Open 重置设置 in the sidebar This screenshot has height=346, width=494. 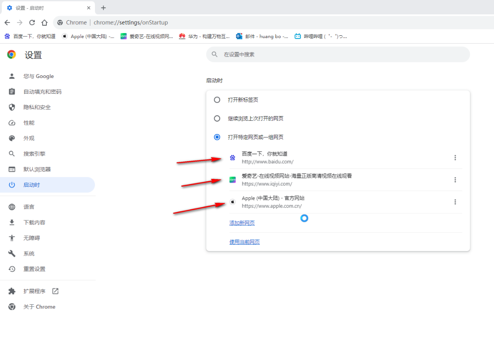(48, 269)
